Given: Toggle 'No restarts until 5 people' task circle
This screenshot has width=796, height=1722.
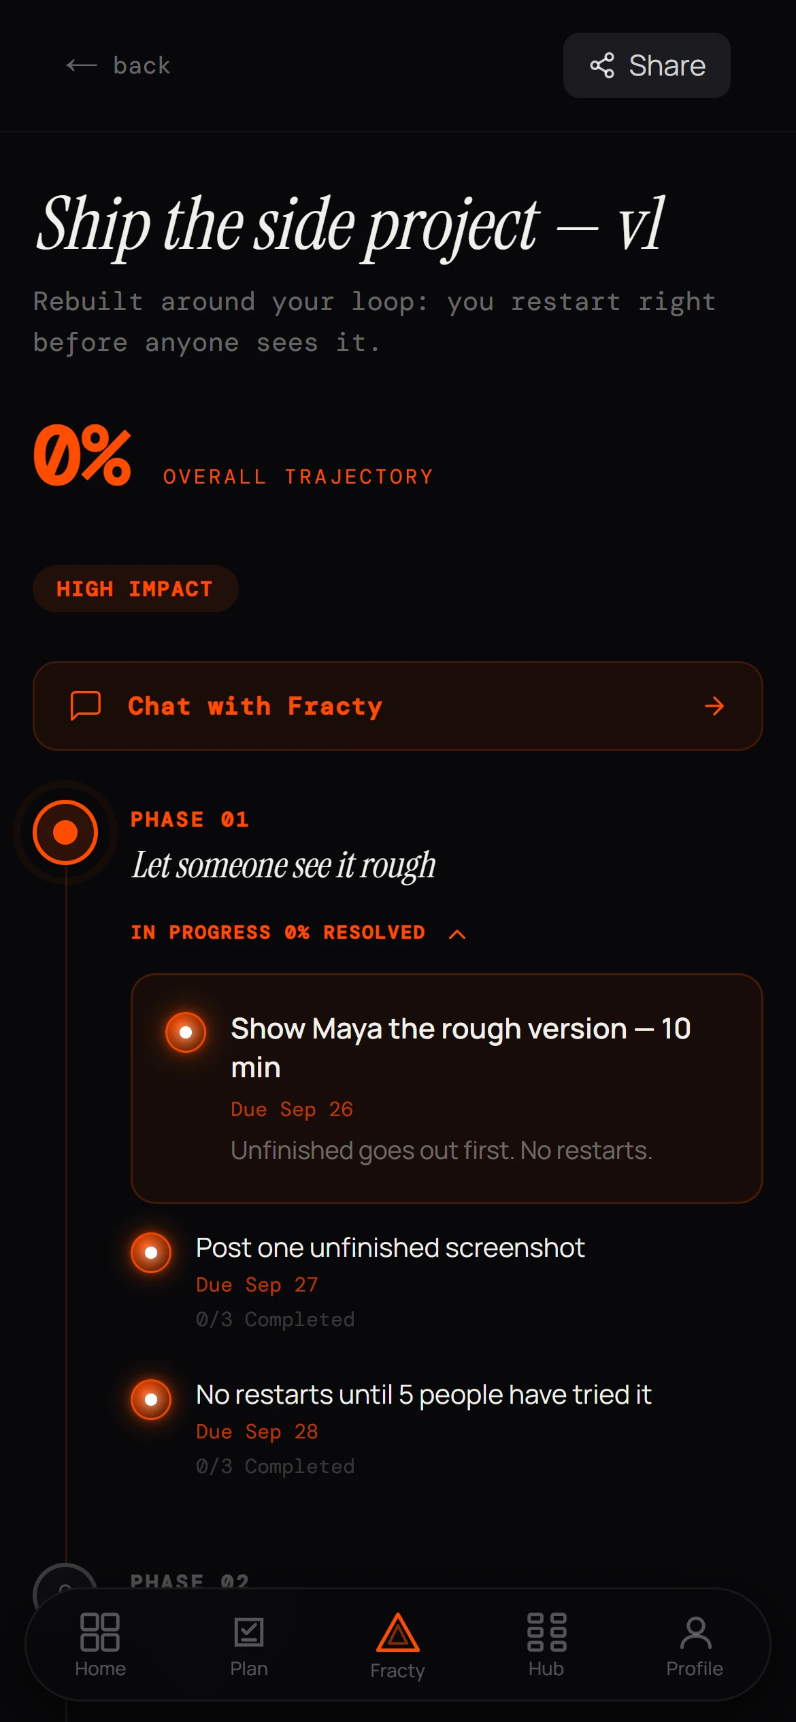Looking at the screenshot, I should 151,1399.
